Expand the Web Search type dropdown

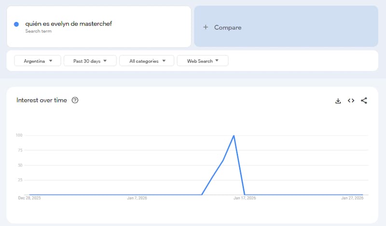click(x=203, y=61)
